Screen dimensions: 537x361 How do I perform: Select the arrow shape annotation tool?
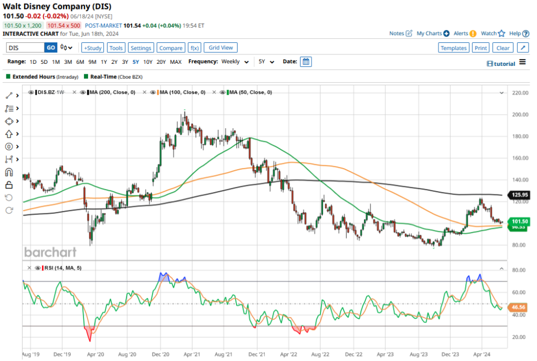(9, 133)
